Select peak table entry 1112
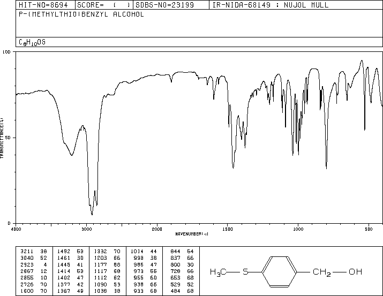Screen dimensions: 383x296 (x=100, y=278)
